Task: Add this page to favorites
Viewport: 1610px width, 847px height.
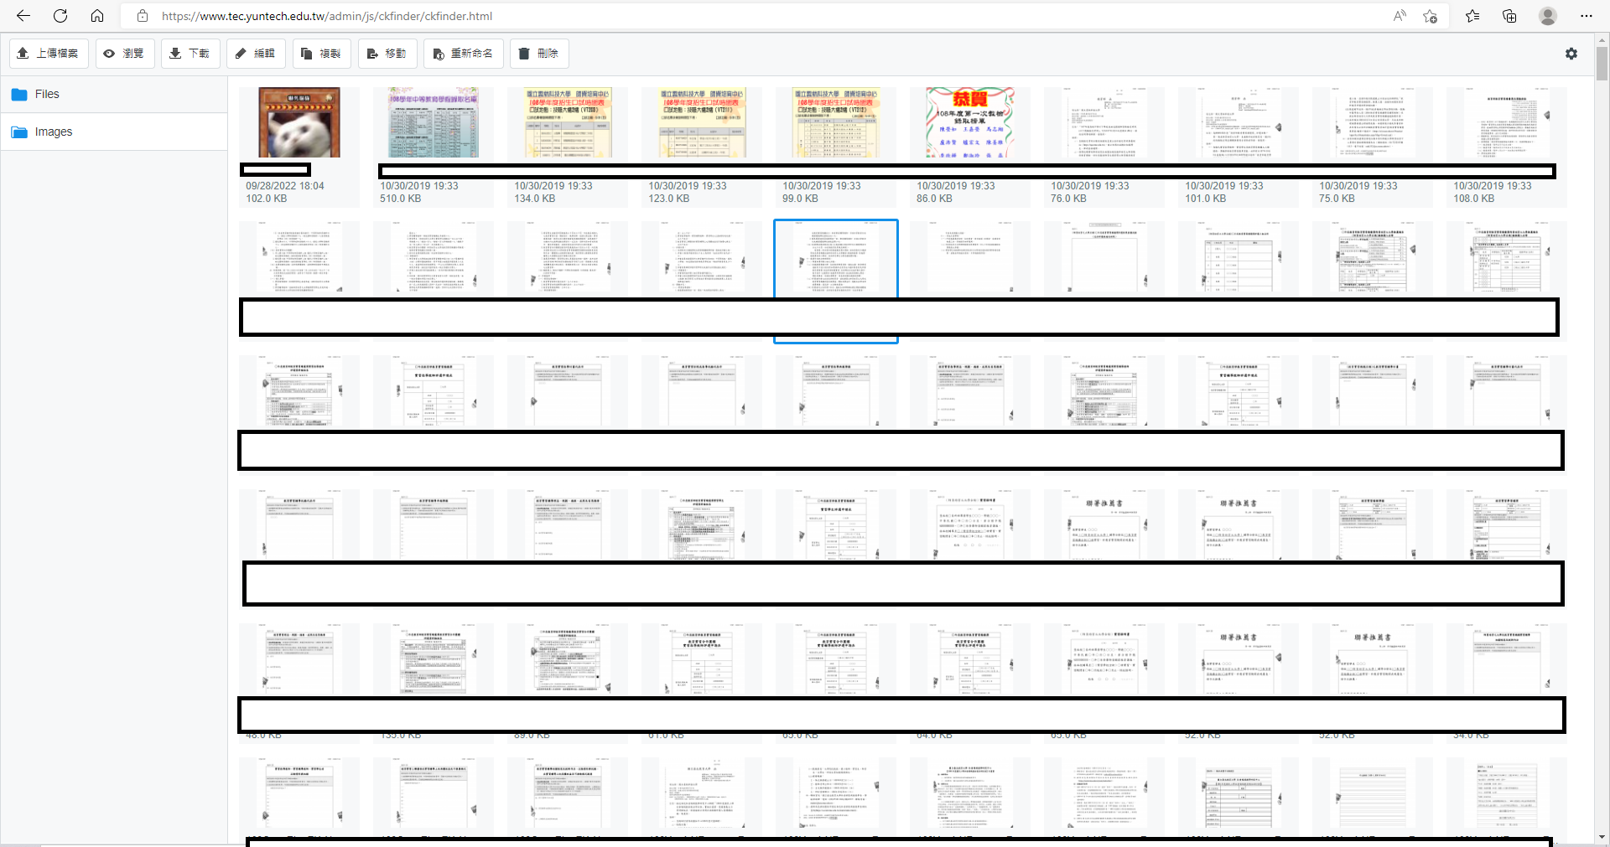Action: tap(1430, 16)
